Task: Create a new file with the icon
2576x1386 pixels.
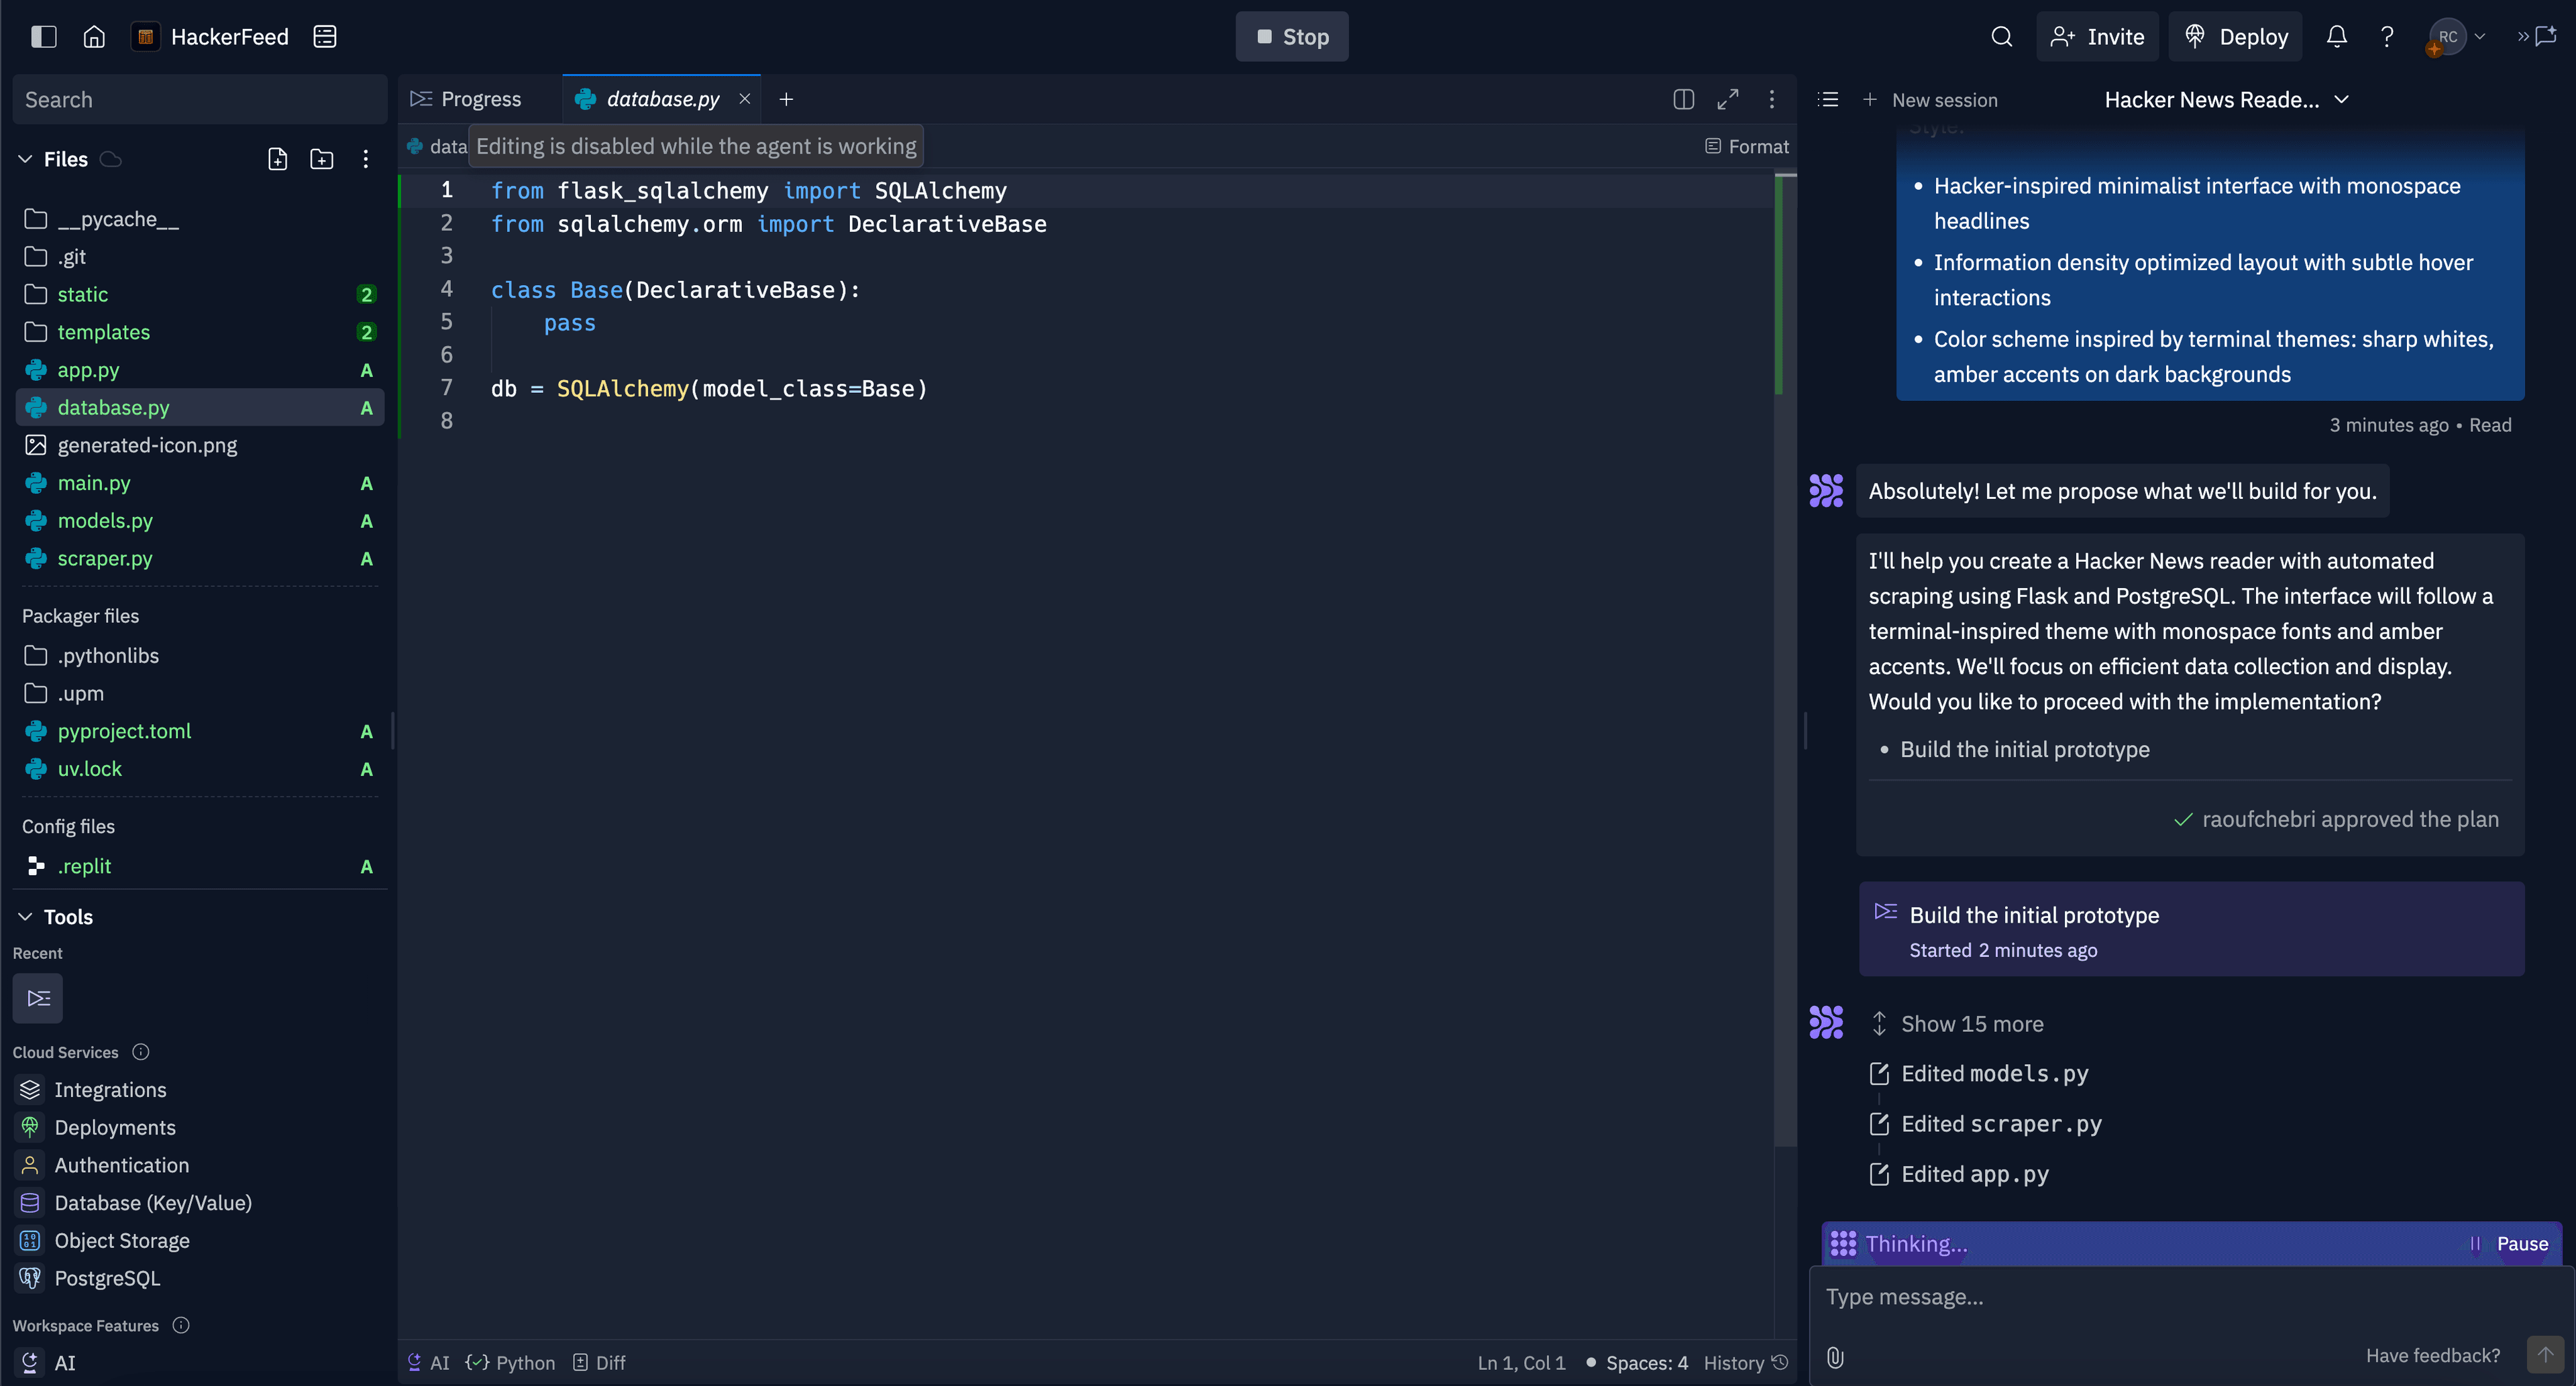Action: (x=278, y=159)
